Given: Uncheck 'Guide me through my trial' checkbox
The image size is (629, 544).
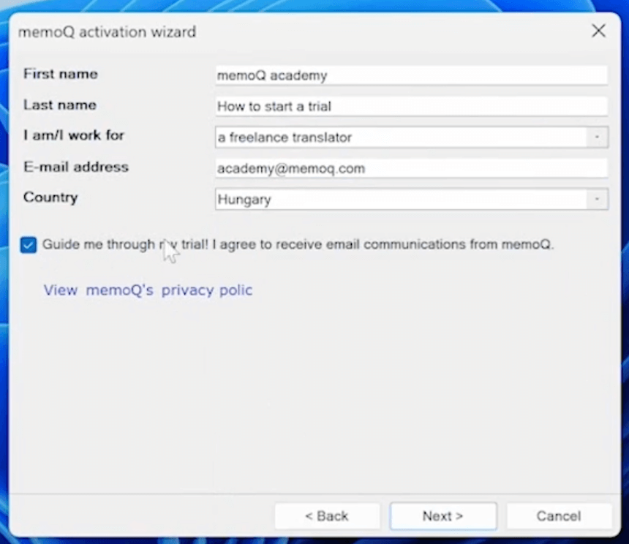Looking at the screenshot, I should click(x=29, y=244).
